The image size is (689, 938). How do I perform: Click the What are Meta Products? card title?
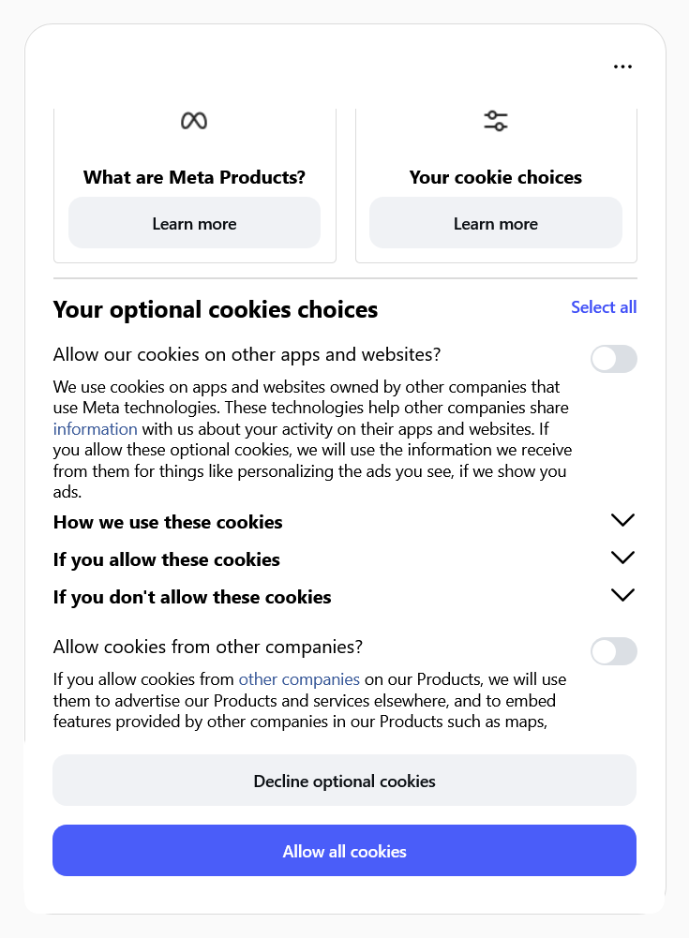pyautogui.click(x=194, y=177)
